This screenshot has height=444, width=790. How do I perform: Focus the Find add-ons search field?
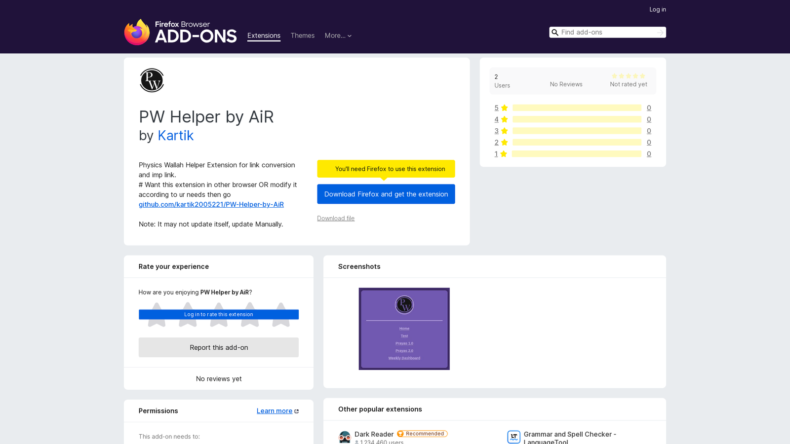click(607, 33)
